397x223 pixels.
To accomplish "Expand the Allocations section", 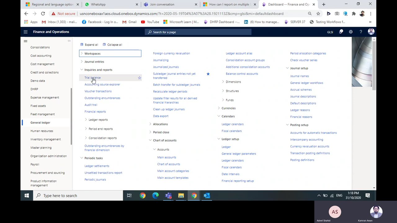I will coord(150,124).
